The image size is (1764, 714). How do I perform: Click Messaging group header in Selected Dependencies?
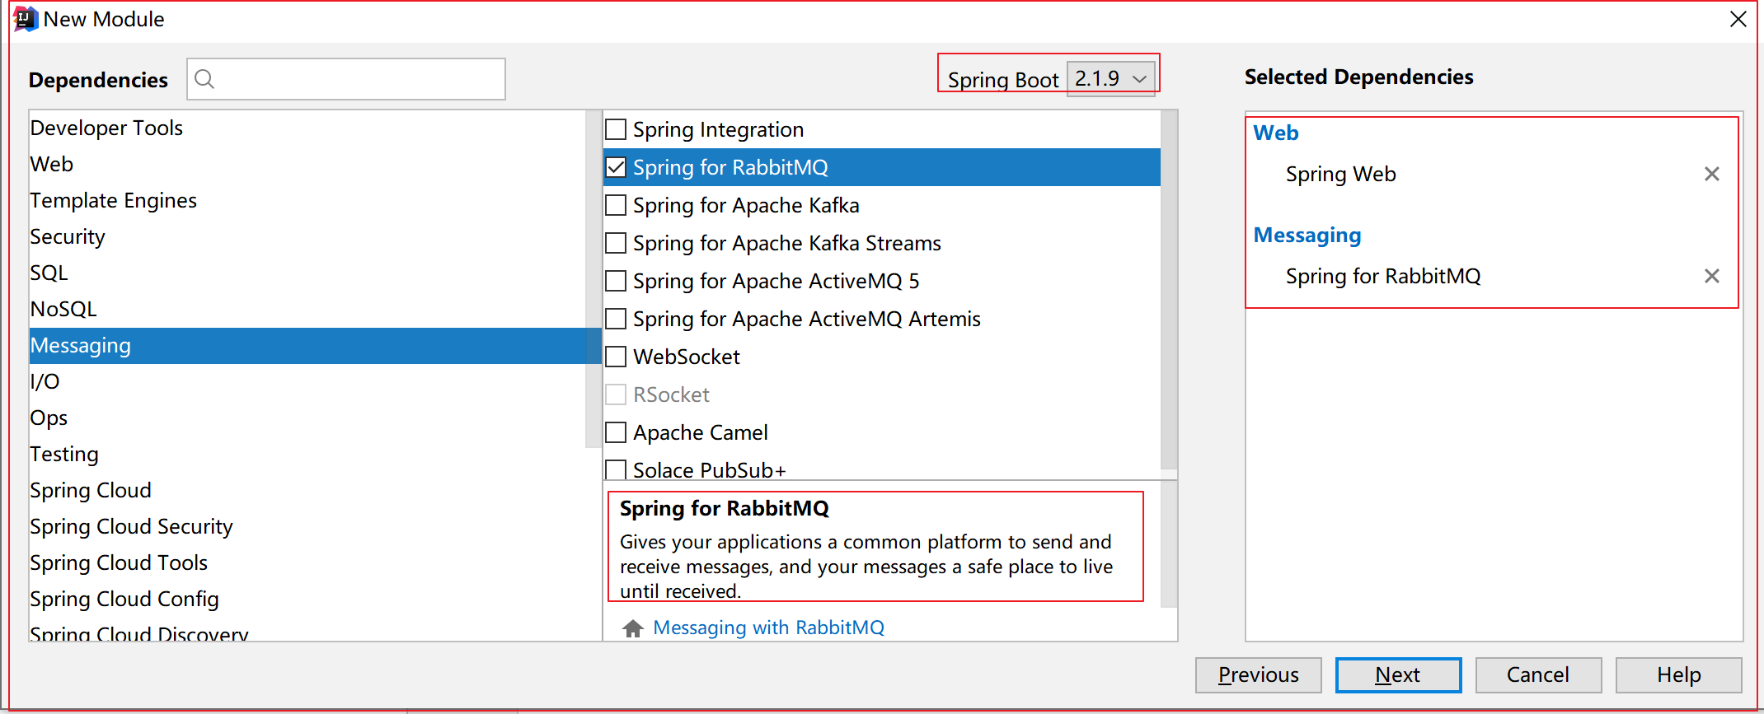[1307, 236]
